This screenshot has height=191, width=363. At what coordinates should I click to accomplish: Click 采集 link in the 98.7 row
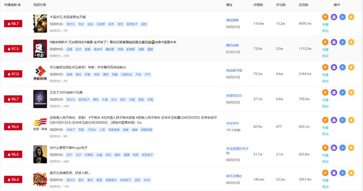pos(325,24)
